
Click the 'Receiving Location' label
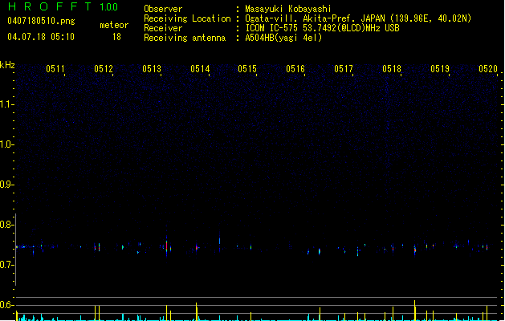[187, 18]
